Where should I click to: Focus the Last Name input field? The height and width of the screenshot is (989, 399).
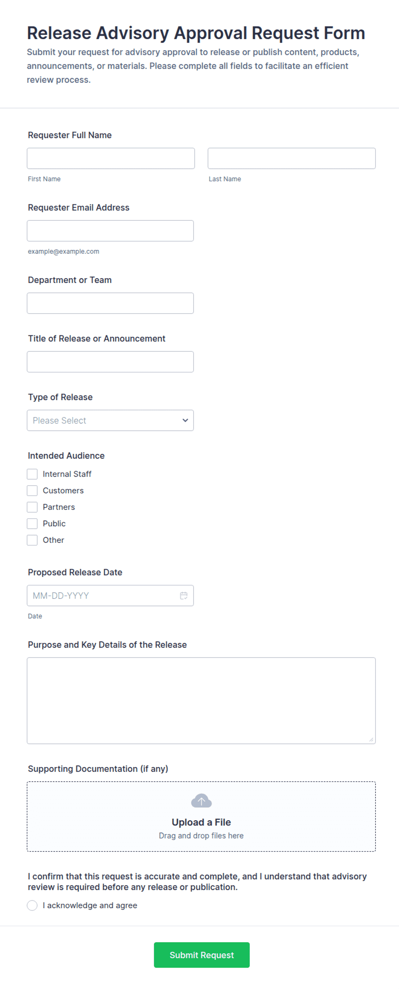292,158
